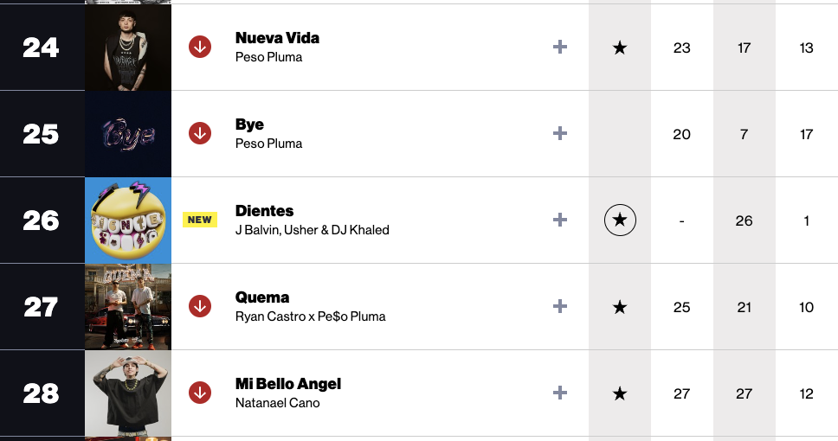838x441 pixels.
Task: Click the plus icon for Quema
Action: [559, 306]
